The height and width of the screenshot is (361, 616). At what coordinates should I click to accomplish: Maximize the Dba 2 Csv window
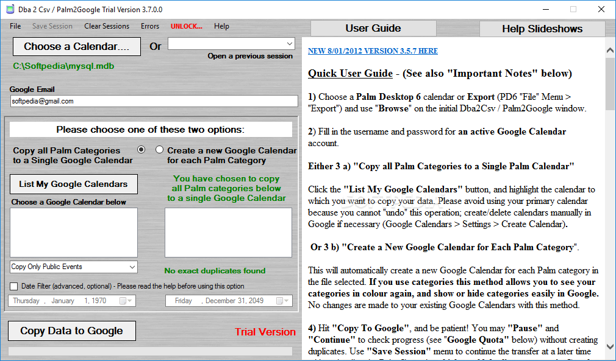573,9
